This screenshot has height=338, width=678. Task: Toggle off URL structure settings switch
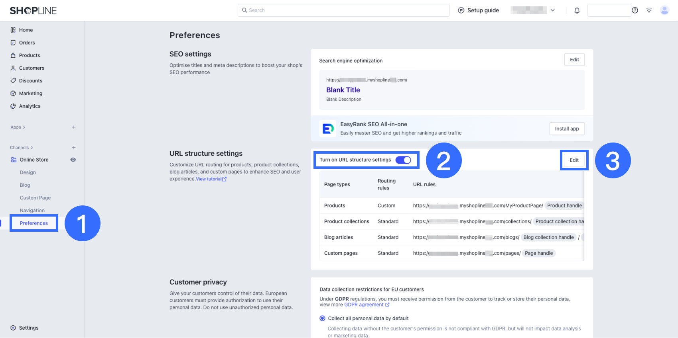[403, 160]
